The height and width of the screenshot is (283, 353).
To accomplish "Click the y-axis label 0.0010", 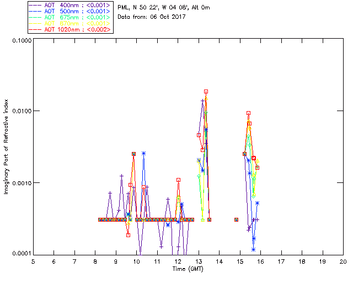I will pyautogui.click(x=22, y=183).
